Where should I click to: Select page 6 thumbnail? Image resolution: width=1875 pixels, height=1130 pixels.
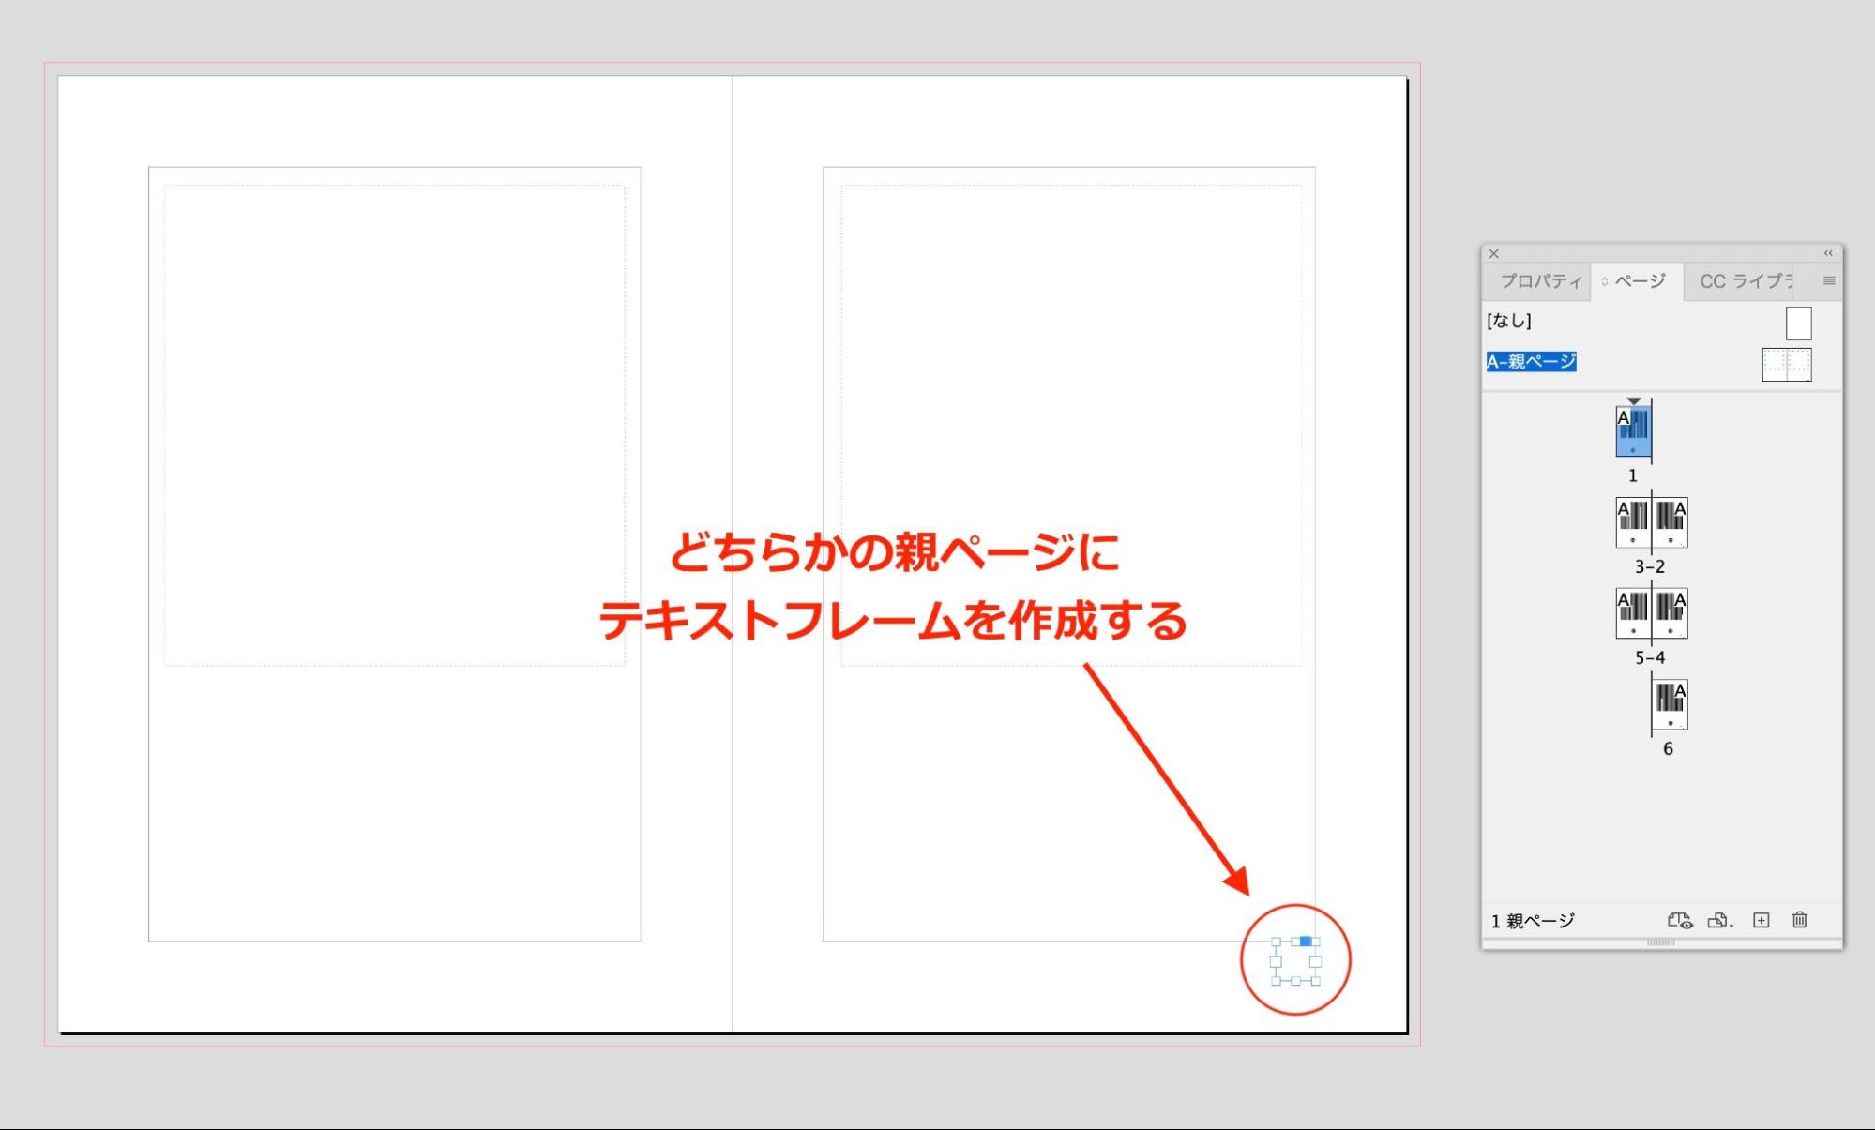click(1670, 704)
